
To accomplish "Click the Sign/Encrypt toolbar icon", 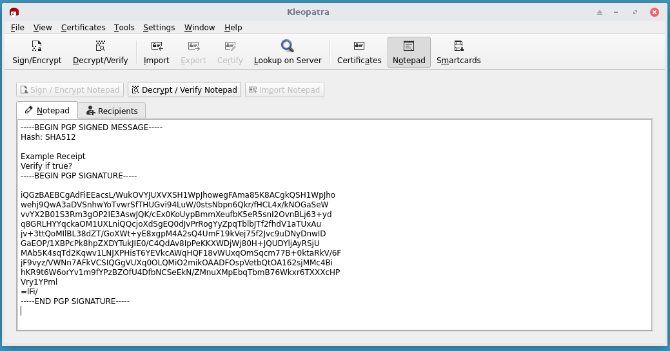I will point(37,52).
